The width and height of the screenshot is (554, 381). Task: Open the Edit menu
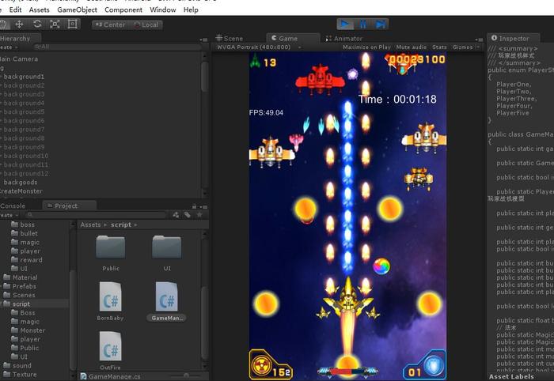tap(15, 9)
